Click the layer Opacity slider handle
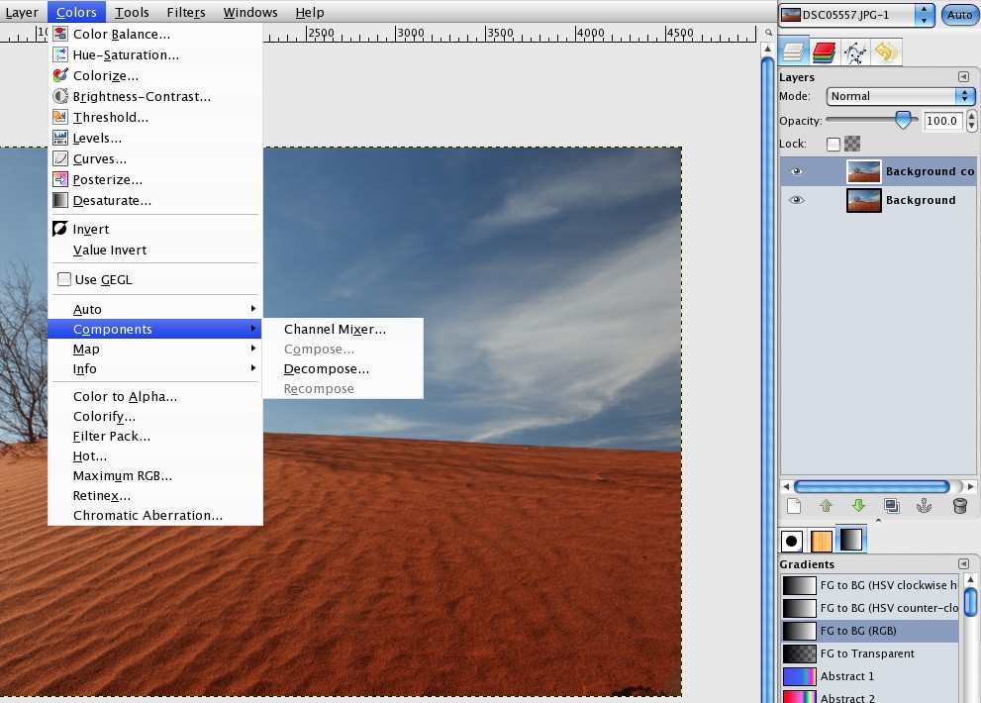Viewport: 981px width, 703px height. (x=903, y=119)
